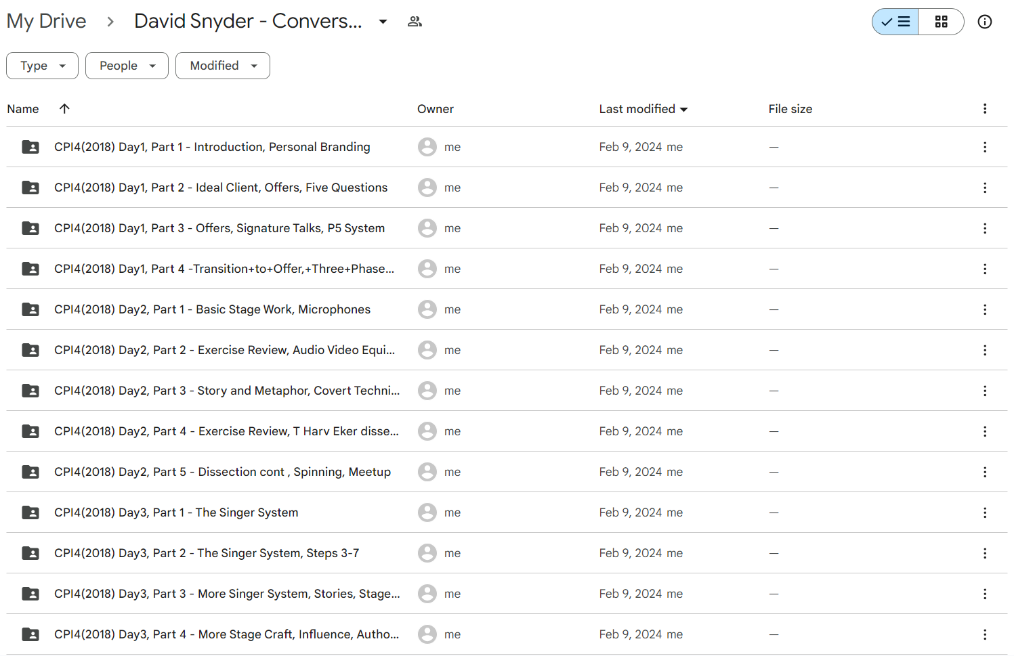Open the Modified filter dropdown
This screenshot has height=656, width=1014.
223,66
